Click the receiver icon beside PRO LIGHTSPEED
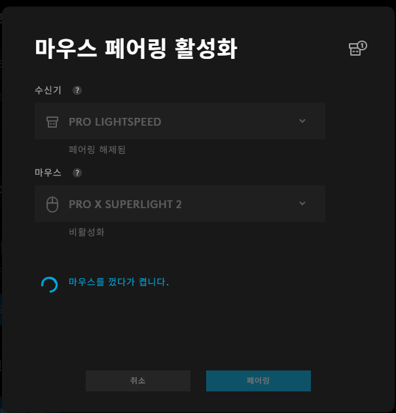 coord(52,122)
